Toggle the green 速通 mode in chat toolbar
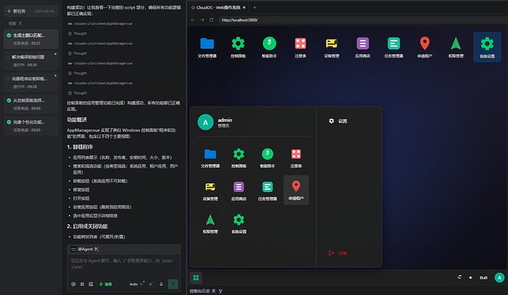The image size is (508, 295). 105,284
